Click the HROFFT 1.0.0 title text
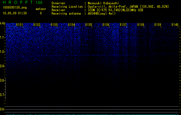This screenshot has width=181, height=115. point(23,2)
